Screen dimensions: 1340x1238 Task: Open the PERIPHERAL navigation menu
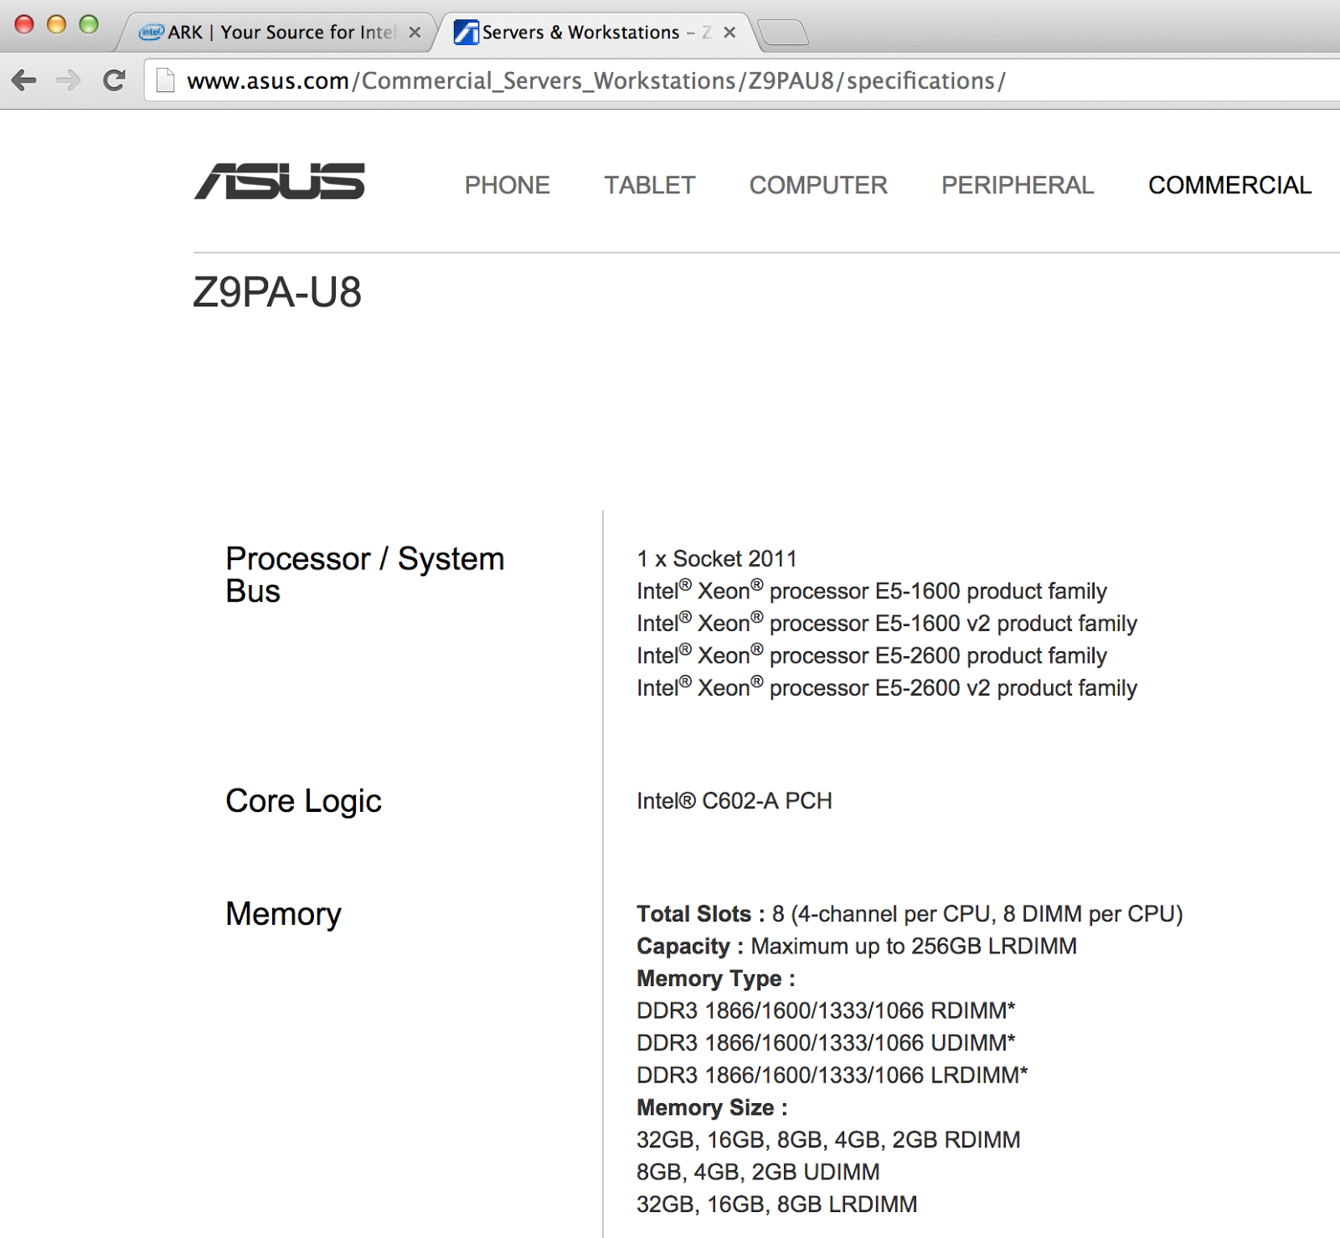[x=1018, y=185]
